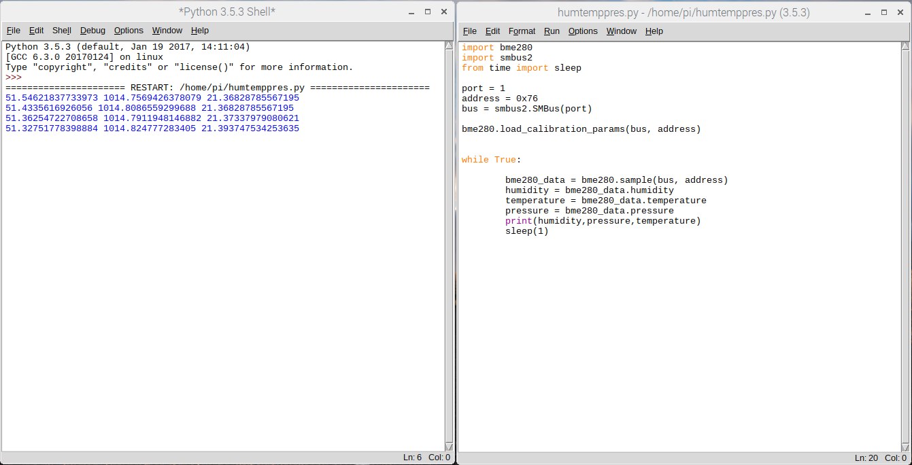The height and width of the screenshot is (465, 912).
Task: Click the 'while True:' code line
Action: click(x=492, y=160)
